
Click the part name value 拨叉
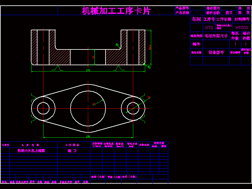point(229,13)
